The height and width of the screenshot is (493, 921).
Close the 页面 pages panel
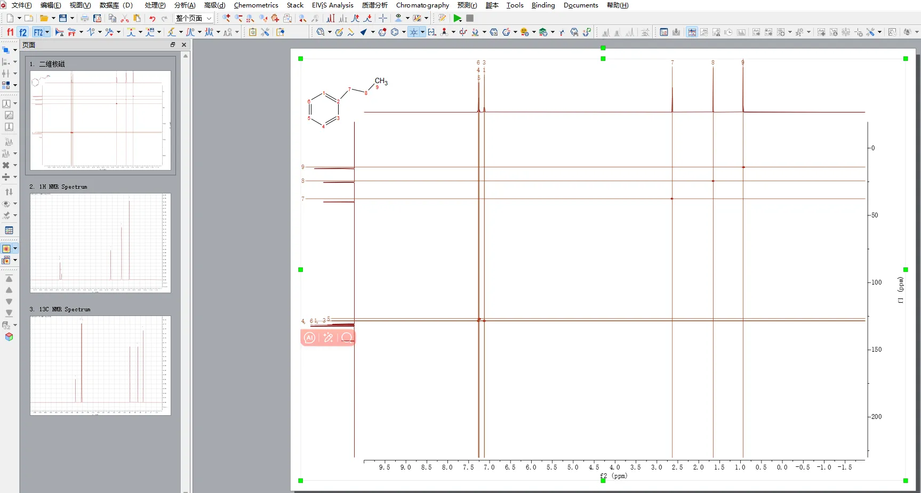point(184,45)
